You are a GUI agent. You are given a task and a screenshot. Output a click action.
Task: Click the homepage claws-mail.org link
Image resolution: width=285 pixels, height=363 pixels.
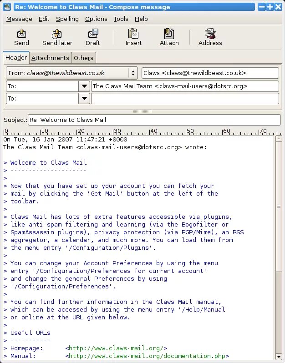click(x=116, y=348)
